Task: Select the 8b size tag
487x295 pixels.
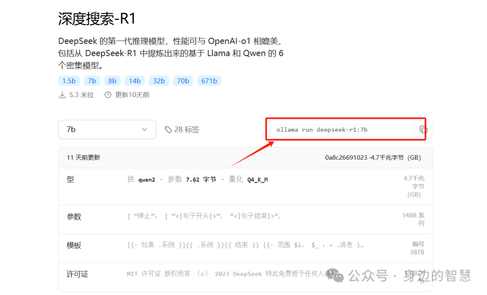Action: (112, 81)
